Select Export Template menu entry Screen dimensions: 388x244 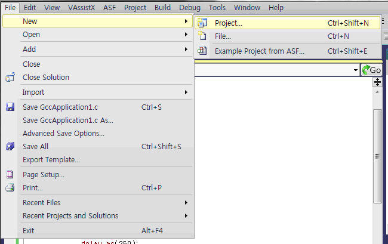pos(51,160)
